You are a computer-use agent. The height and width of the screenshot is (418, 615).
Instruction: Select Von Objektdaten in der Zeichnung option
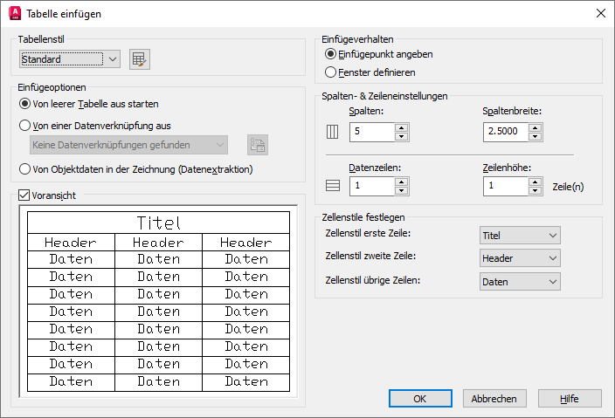click(x=25, y=169)
